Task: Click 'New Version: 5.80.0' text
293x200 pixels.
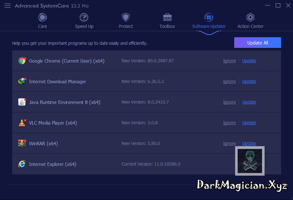Action: pyautogui.click(x=141, y=143)
